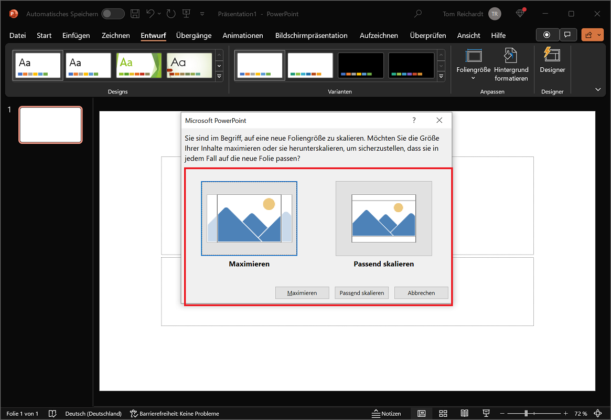This screenshot has height=420, width=611.
Task: Open the undo history dropdown arrow
Action: click(159, 14)
